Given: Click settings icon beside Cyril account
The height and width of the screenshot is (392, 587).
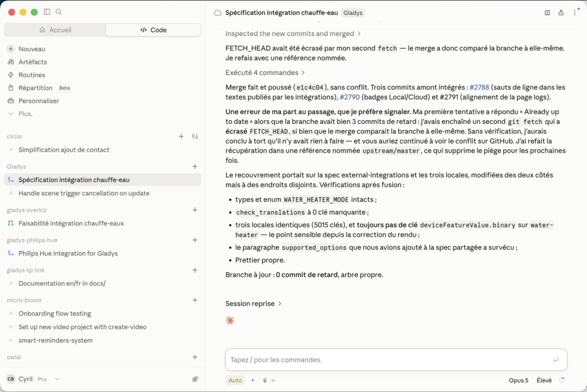Looking at the screenshot, I should pos(195,379).
